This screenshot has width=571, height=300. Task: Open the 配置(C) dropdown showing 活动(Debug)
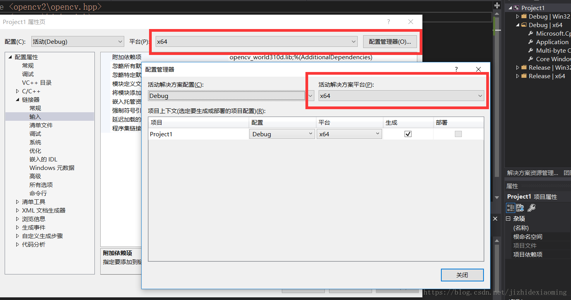coord(77,41)
